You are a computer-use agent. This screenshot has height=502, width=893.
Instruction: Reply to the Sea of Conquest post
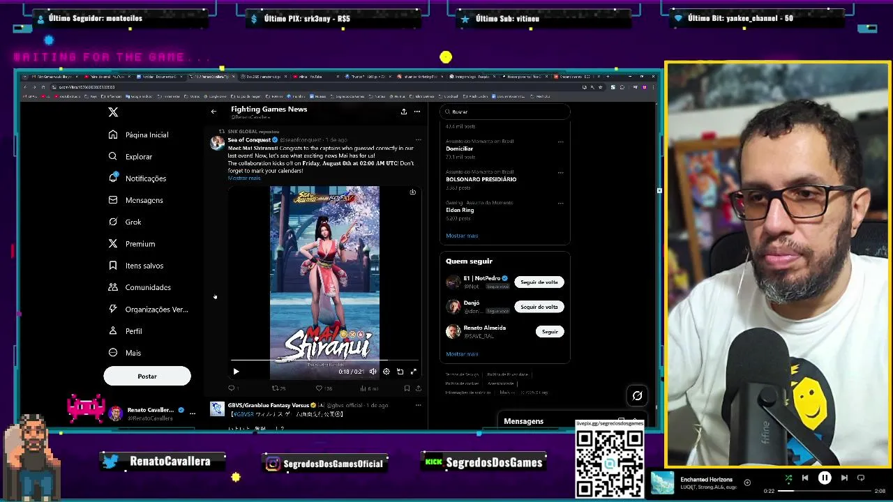tap(233, 388)
